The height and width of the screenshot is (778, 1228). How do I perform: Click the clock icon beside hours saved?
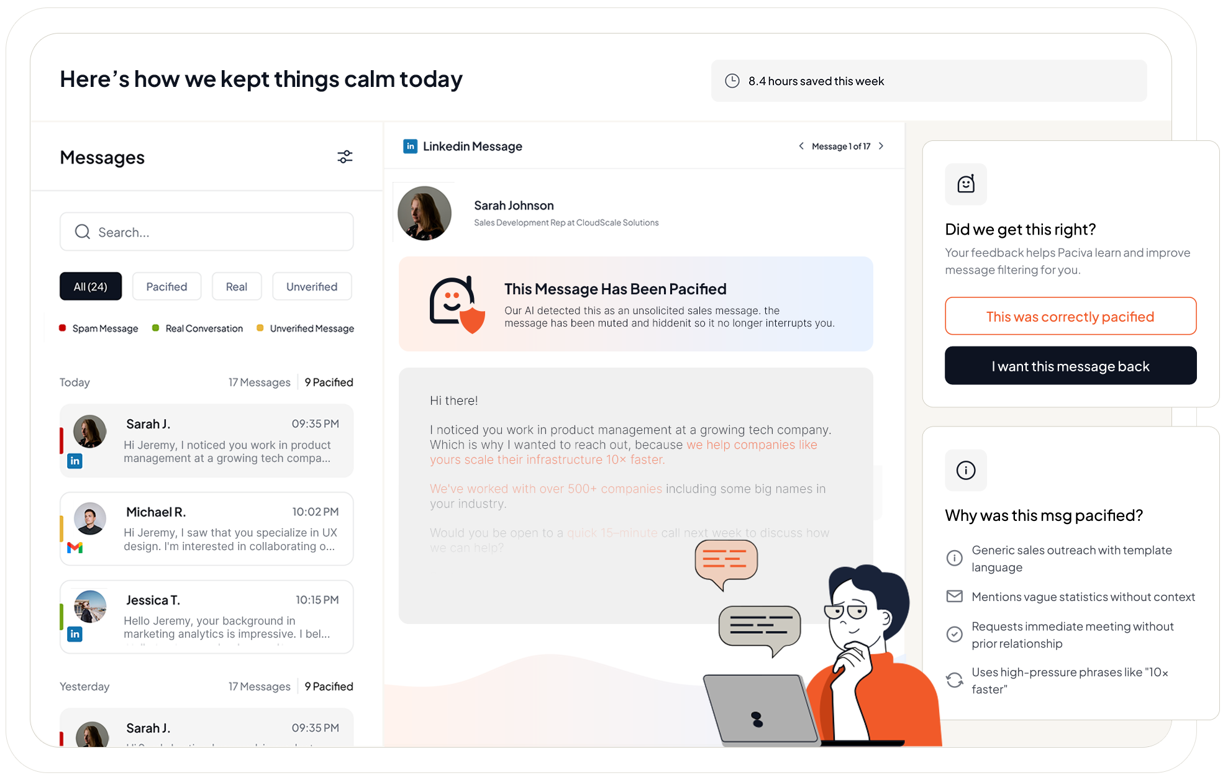(732, 81)
